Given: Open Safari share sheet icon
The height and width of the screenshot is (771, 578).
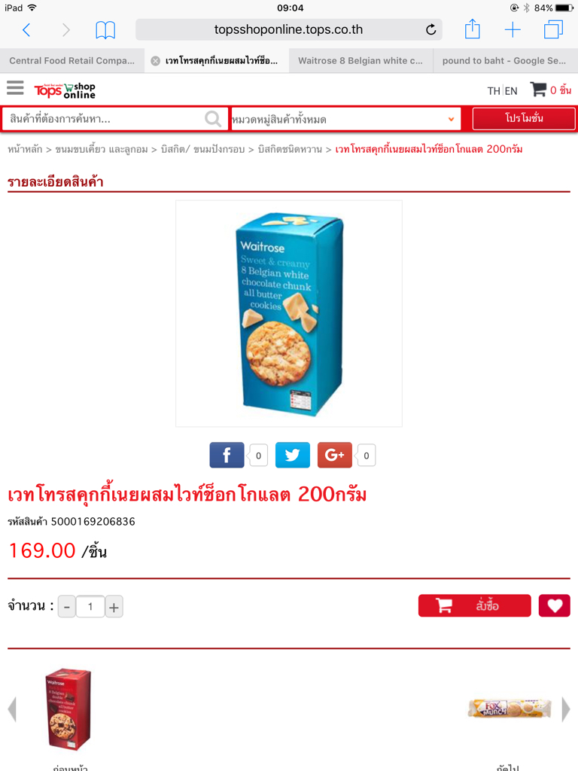Looking at the screenshot, I should pyautogui.click(x=473, y=29).
